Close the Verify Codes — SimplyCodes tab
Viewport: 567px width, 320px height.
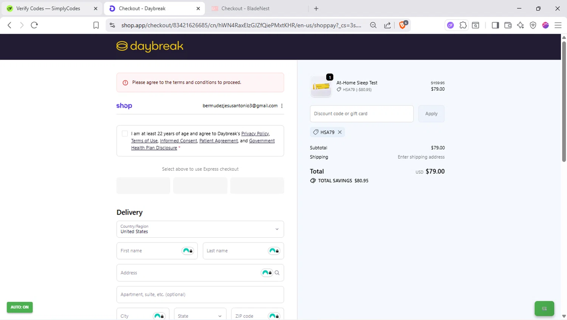(96, 8)
